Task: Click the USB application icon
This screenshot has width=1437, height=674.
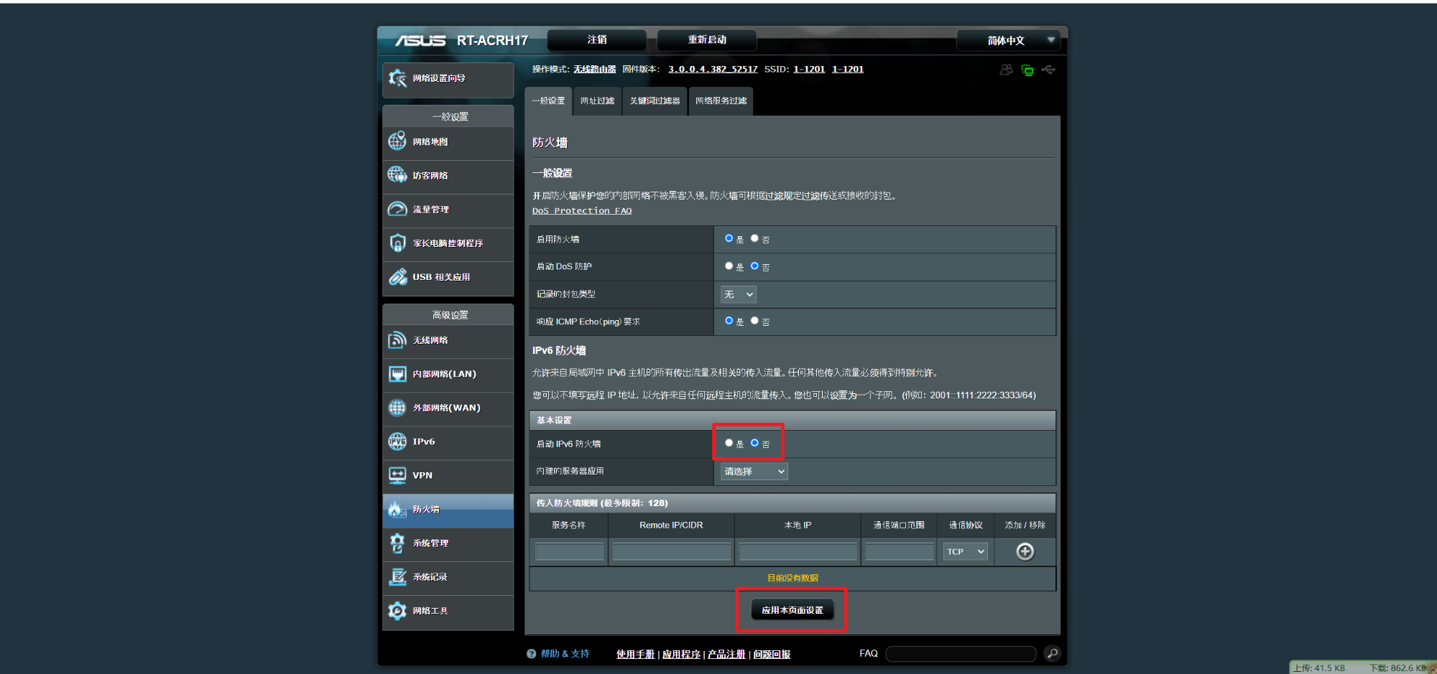Action: pyautogui.click(x=397, y=276)
